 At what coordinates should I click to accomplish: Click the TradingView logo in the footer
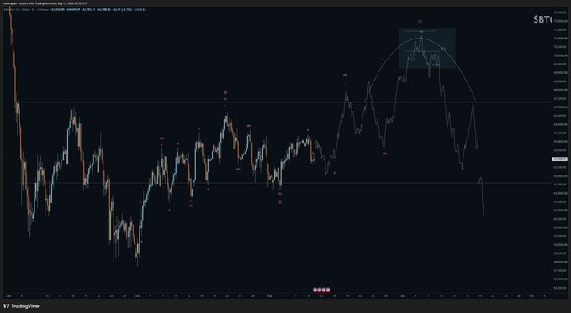pyautogui.click(x=21, y=306)
